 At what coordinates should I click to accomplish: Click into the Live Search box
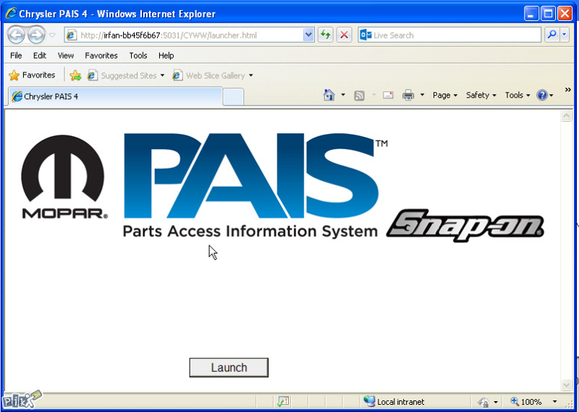[x=449, y=35]
